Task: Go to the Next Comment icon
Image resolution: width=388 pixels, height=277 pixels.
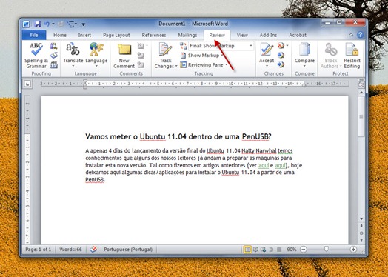Action: pyautogui.click(x=141, y=65)
